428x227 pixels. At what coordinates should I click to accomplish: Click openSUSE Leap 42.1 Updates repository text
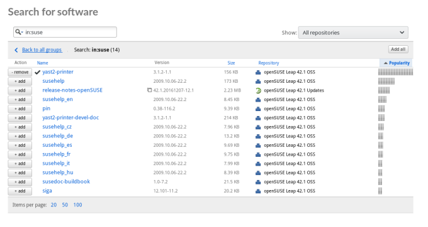click(x=294, y=90)
